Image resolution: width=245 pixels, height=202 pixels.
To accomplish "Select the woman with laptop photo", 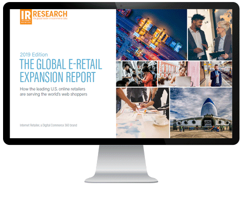I will pos(179,74).
